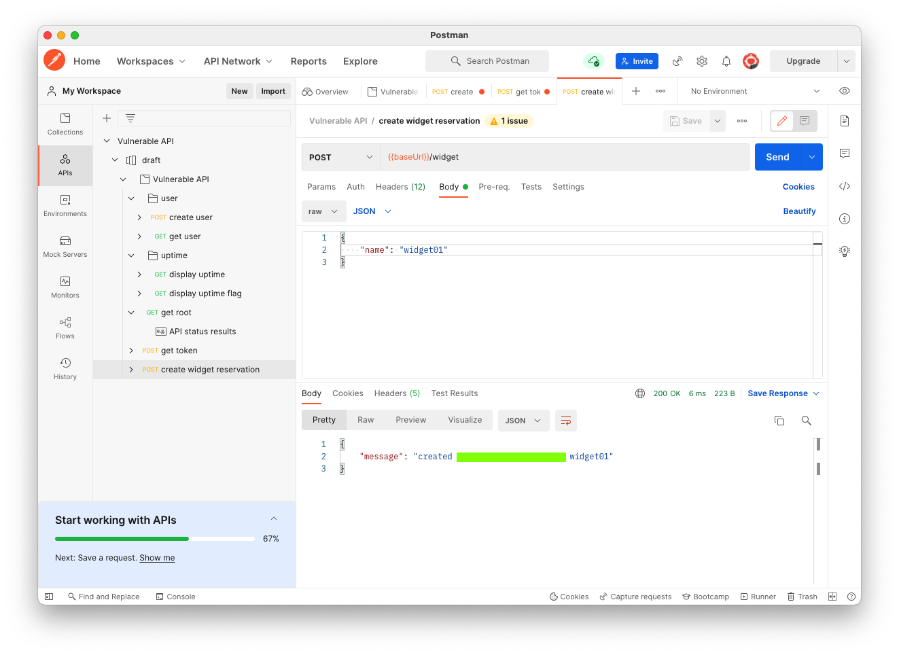
Task: Open the tab options ellipsis menu
Action: 660,91
